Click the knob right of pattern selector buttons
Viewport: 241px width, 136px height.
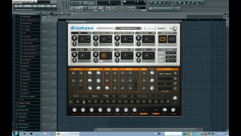pyautogui.click(x=175, y=98)
